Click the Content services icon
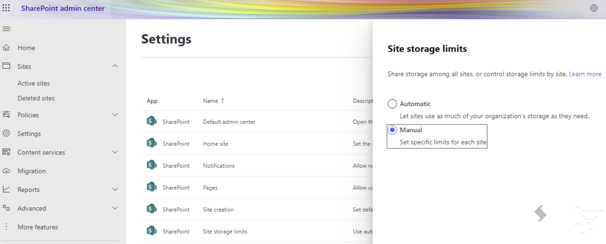 pos(6,152)
